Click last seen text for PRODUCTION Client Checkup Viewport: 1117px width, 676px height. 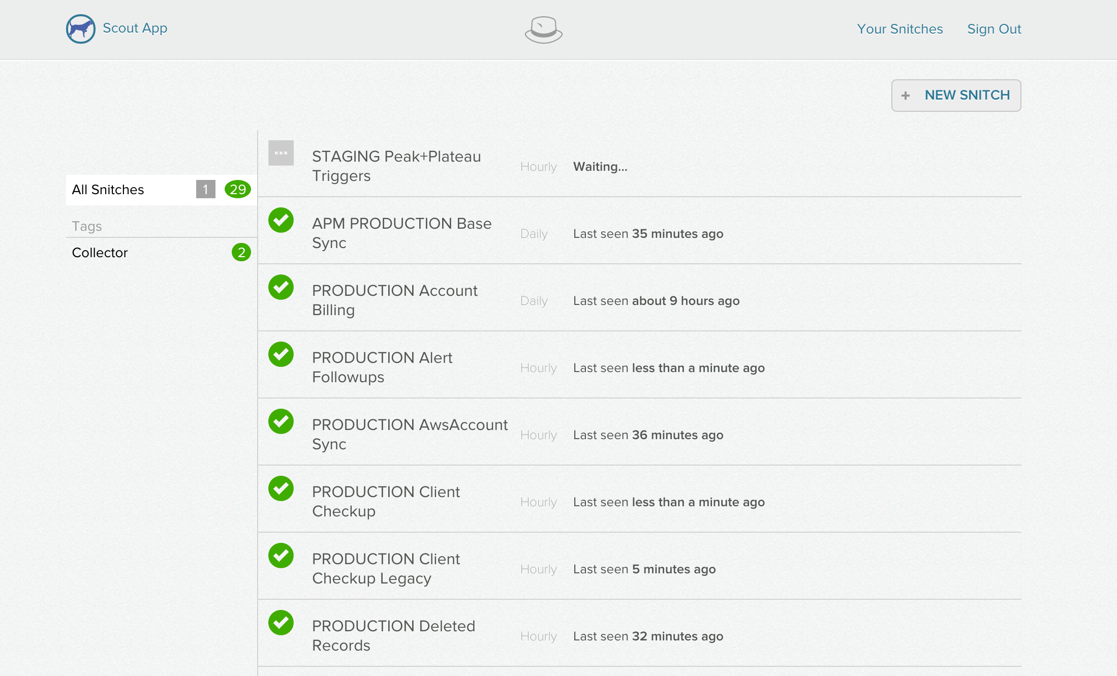coord(669,502)
